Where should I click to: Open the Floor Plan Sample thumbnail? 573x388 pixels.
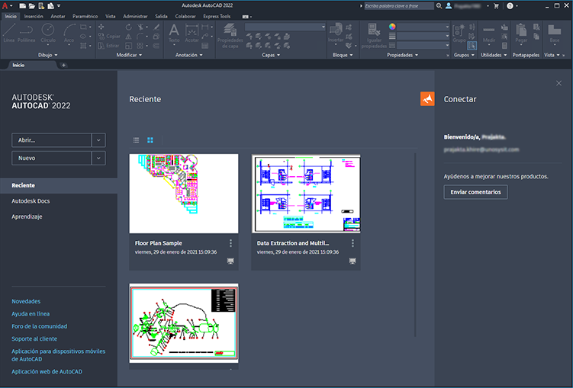coord(184,194)
